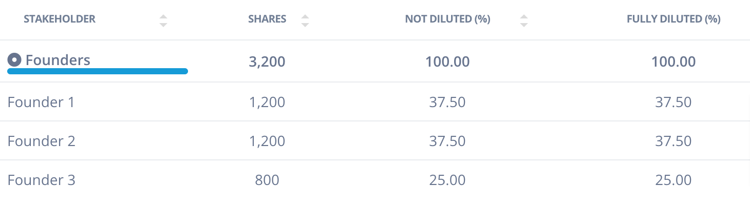This screenshot has width=750, height=205.
Task: Sort by the Not Diluted (%) arrows
Action: (524, 20)
